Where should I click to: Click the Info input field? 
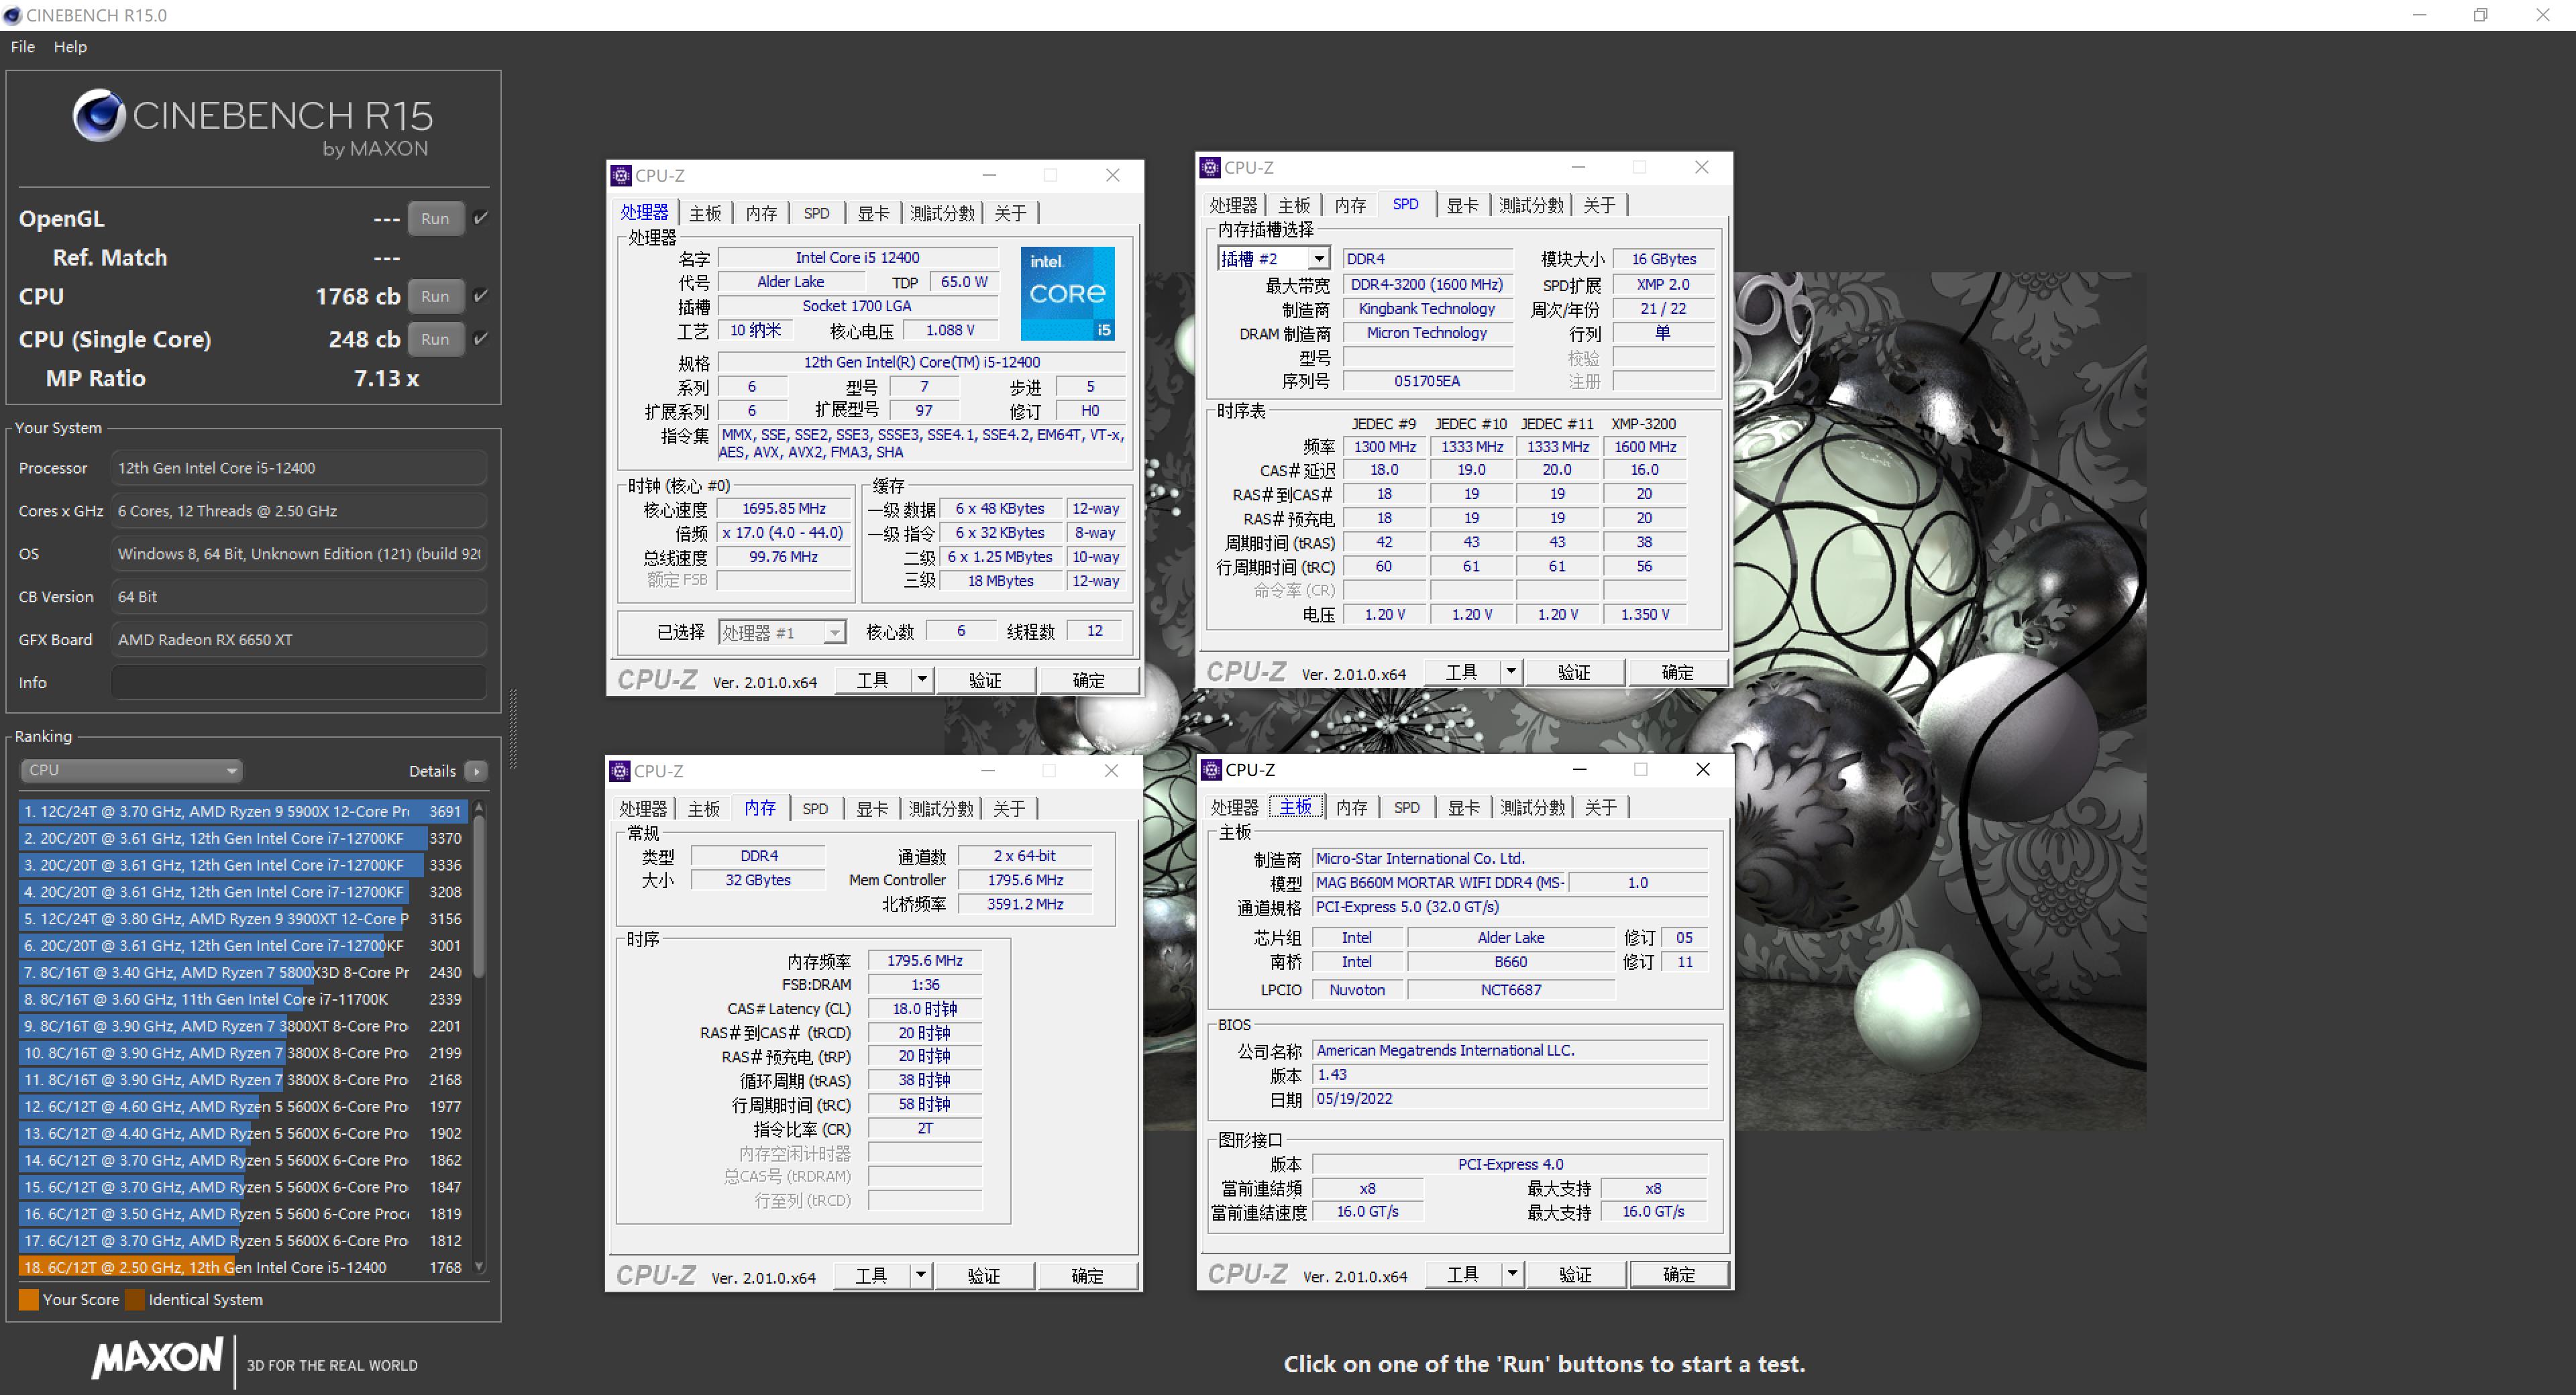[x=298, y=682]
